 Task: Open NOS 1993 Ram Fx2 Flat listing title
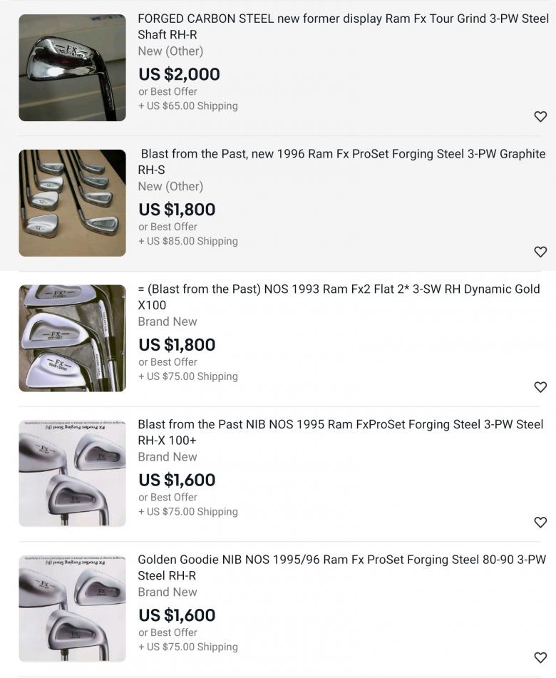pyautogui.click(x=339, y=297)
